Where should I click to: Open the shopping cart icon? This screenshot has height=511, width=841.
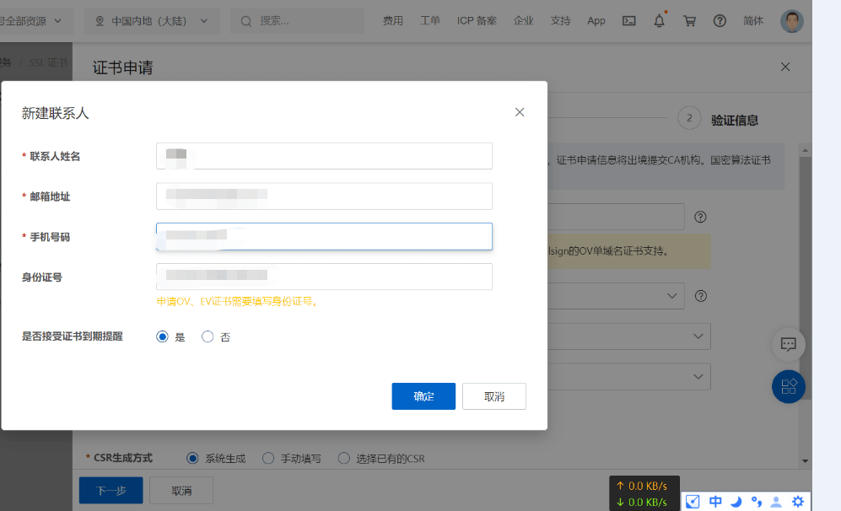coord(689,21)
